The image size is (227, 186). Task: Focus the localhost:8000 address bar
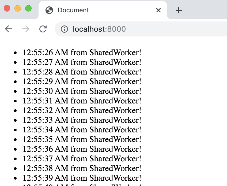point(141,29)
